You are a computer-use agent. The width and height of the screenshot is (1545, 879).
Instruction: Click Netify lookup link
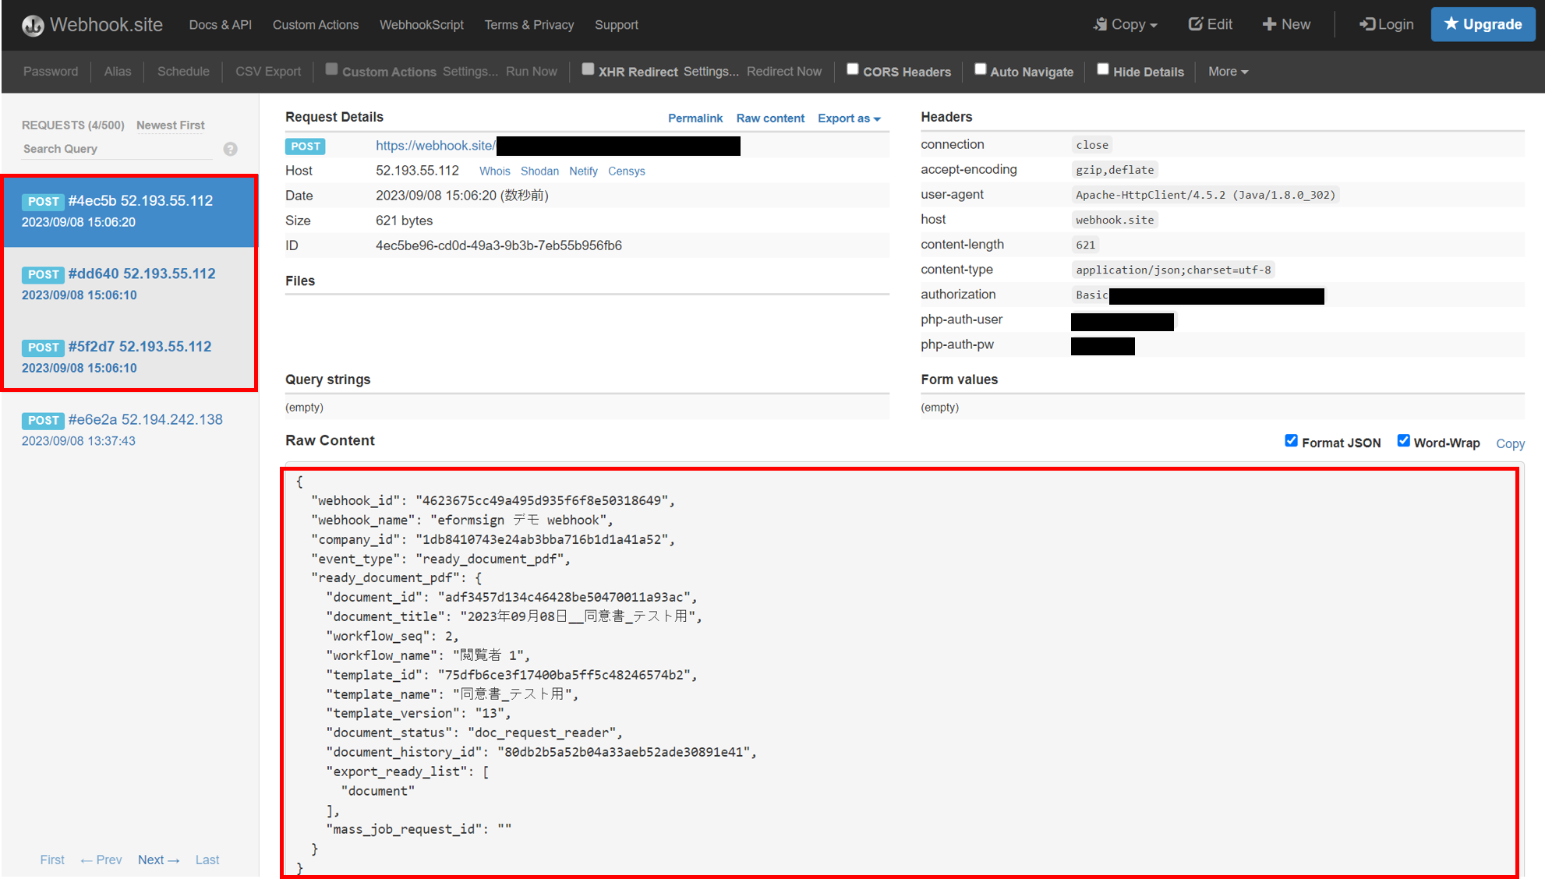pos(583,171)
